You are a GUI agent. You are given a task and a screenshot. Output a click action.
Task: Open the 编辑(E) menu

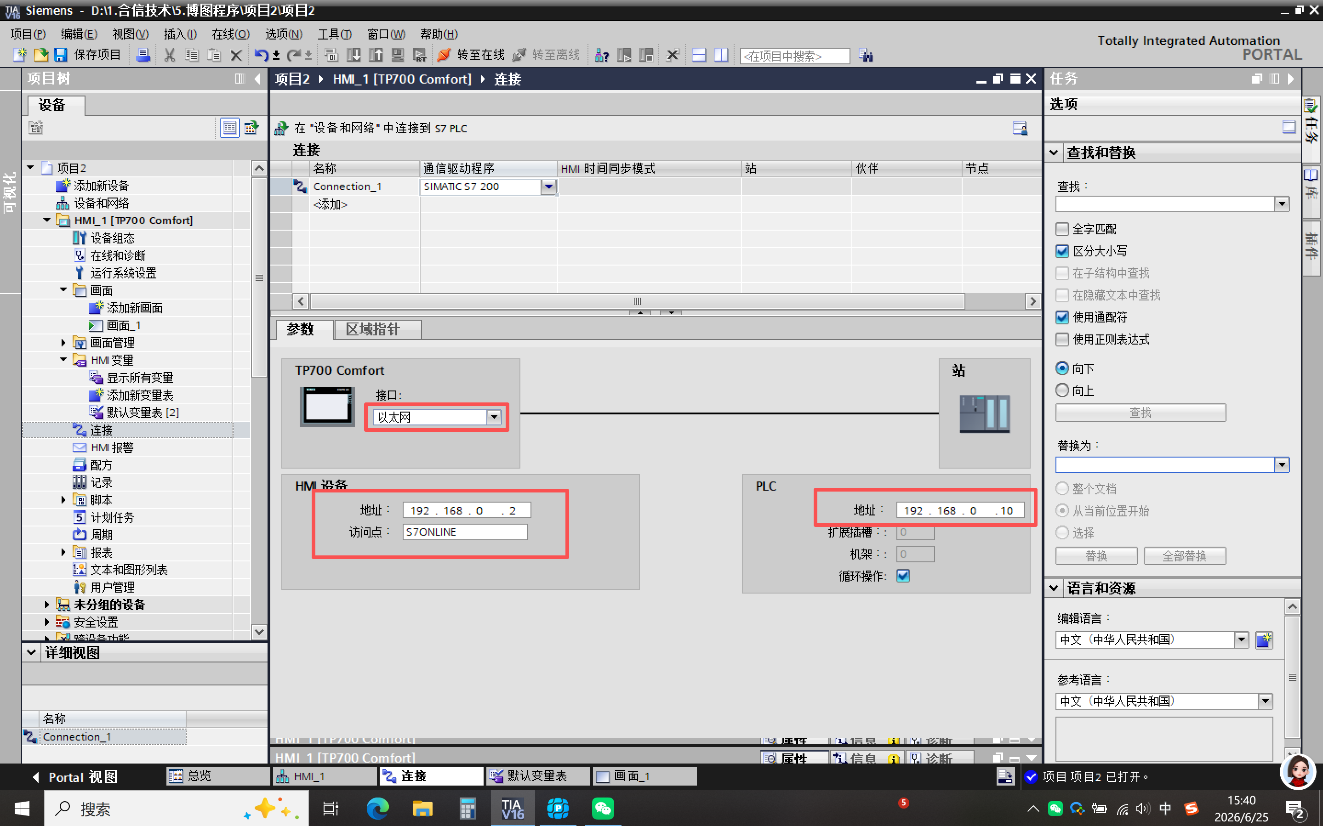pos(79,34)
